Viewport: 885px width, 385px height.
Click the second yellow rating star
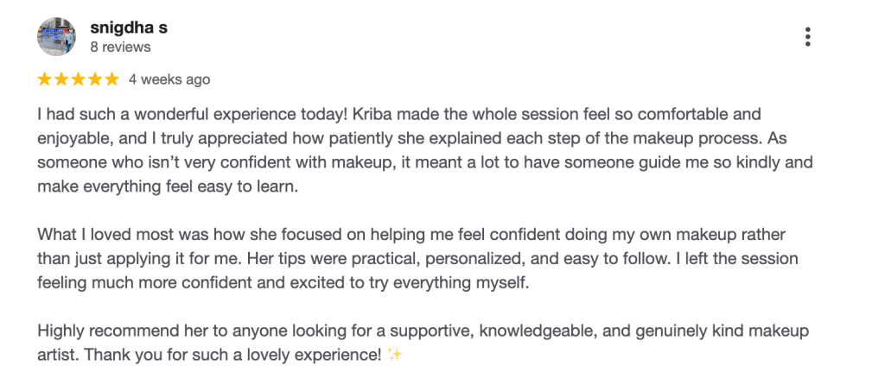(x=61, y=79)
